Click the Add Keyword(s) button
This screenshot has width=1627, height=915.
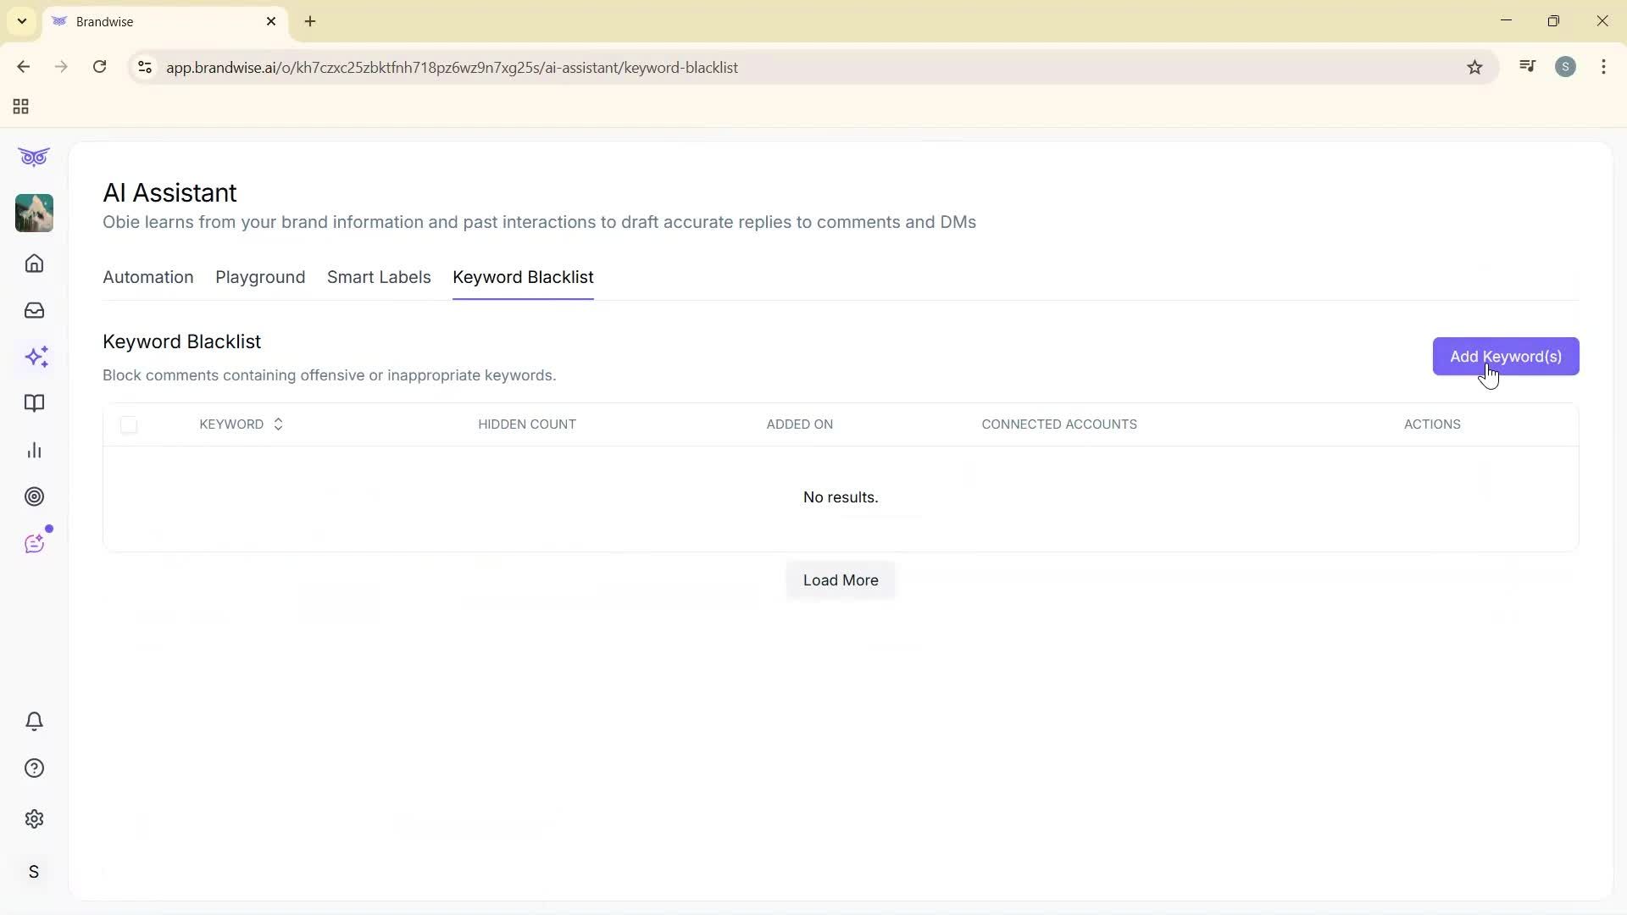(x=1505, y=356)
